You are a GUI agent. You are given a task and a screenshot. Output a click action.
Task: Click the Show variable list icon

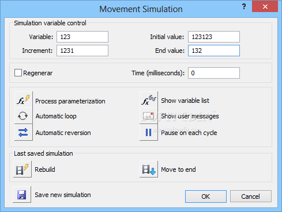(149, 99)
